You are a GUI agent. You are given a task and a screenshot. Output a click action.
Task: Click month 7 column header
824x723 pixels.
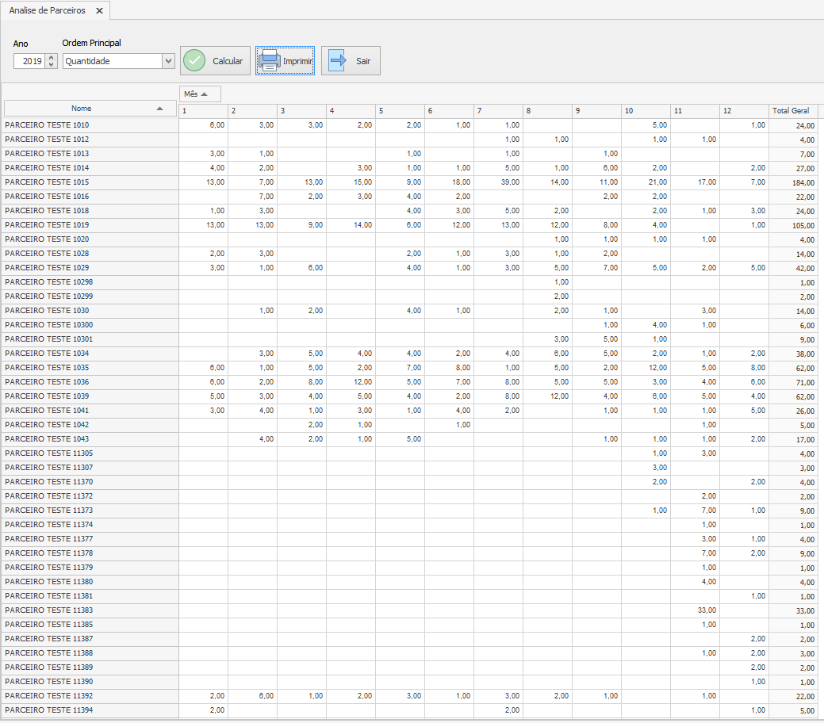[x=497, y=111]
